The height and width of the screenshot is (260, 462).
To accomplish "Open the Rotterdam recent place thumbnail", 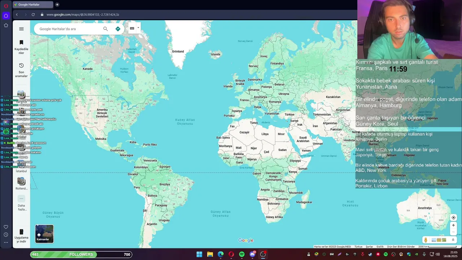I will pos(21,181).
